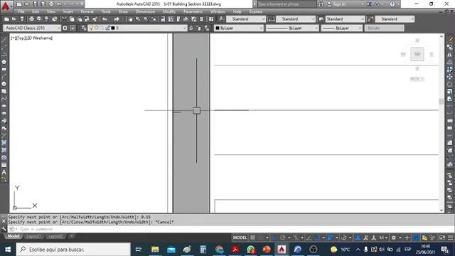Select the Line tool in Draw toolbar
Screen dimensions: 455x256
[4, 40]
